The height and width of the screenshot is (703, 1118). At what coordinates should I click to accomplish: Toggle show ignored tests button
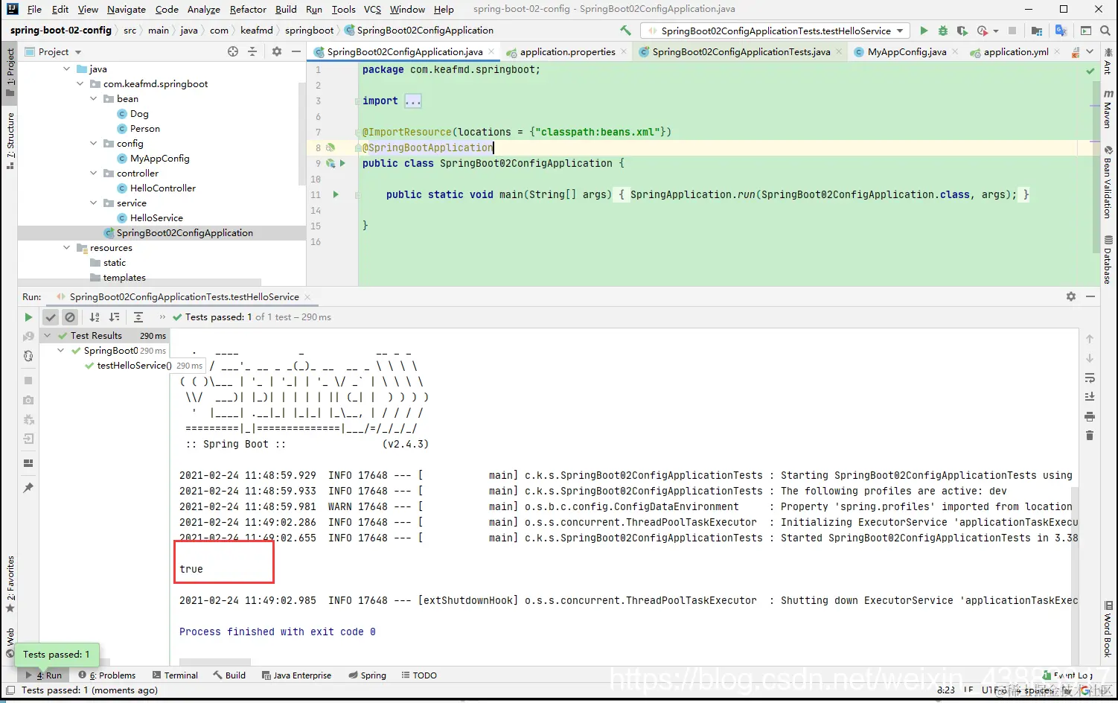pyautogui.click(x=70, y=317)
